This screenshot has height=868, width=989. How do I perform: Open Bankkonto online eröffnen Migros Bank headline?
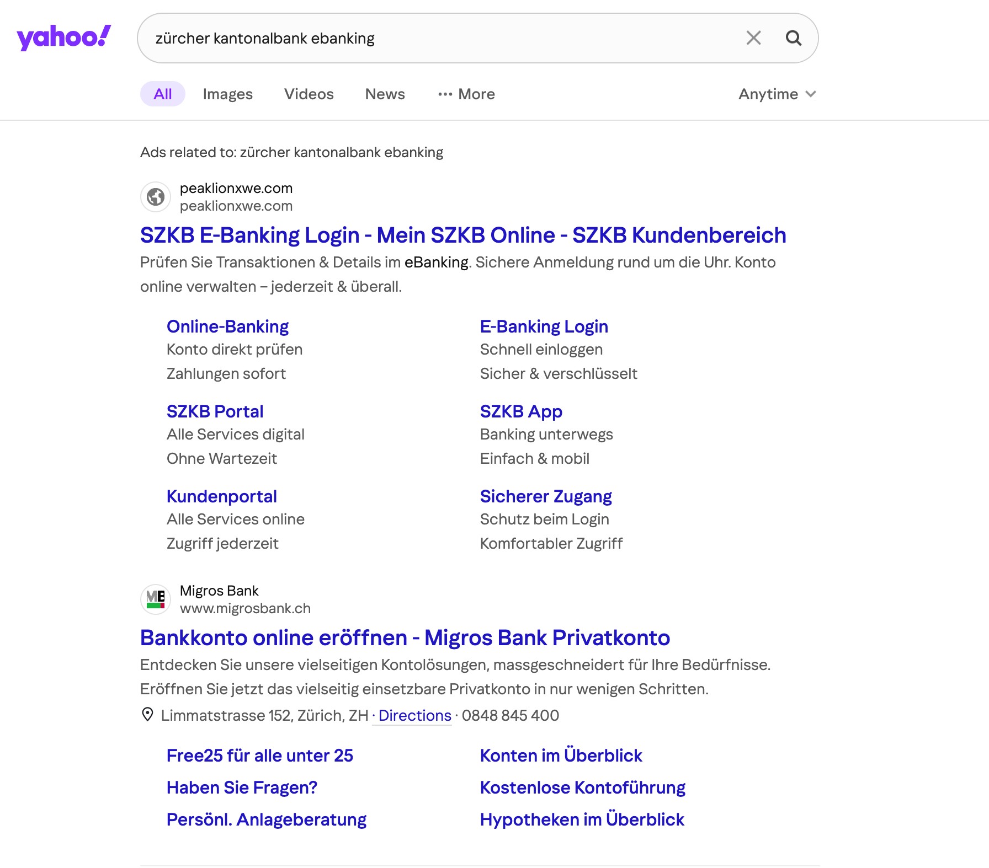pyautogui.click(x=405, y=638)
